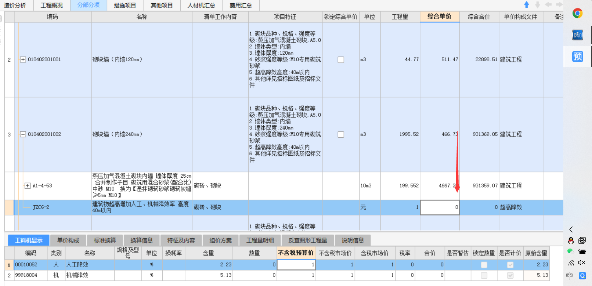Open WeChat tray icon

tap(570, 251)
